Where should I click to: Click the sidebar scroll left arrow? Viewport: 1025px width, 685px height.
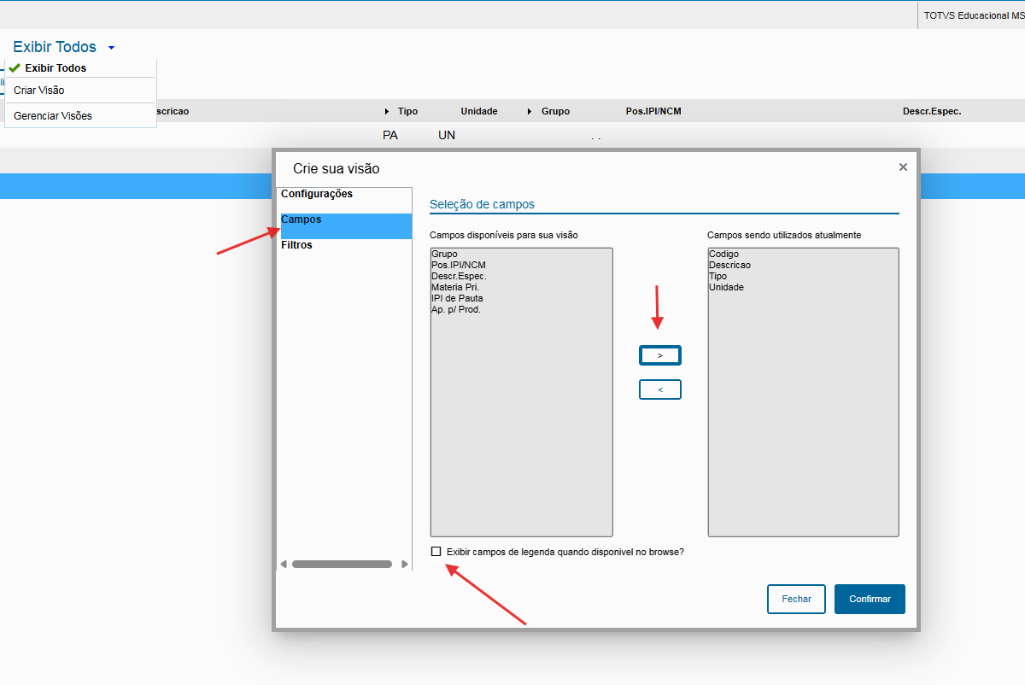coord(284,564)
